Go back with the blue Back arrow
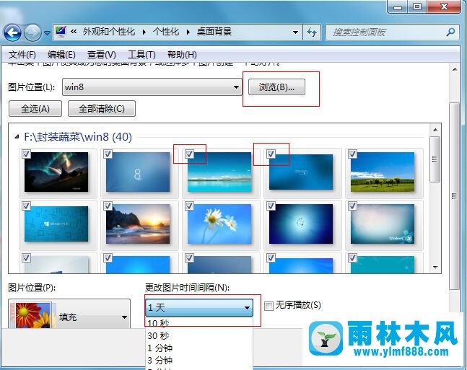 [12, 32]
